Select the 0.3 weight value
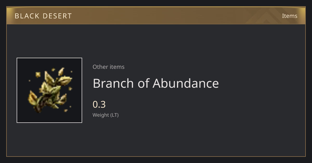This screenshot has width=312, height=163. (99, 105)
